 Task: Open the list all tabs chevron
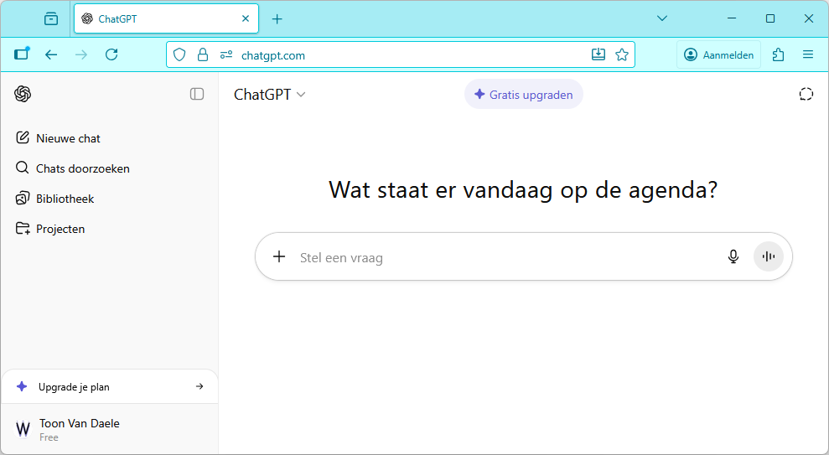coord(661,18)
